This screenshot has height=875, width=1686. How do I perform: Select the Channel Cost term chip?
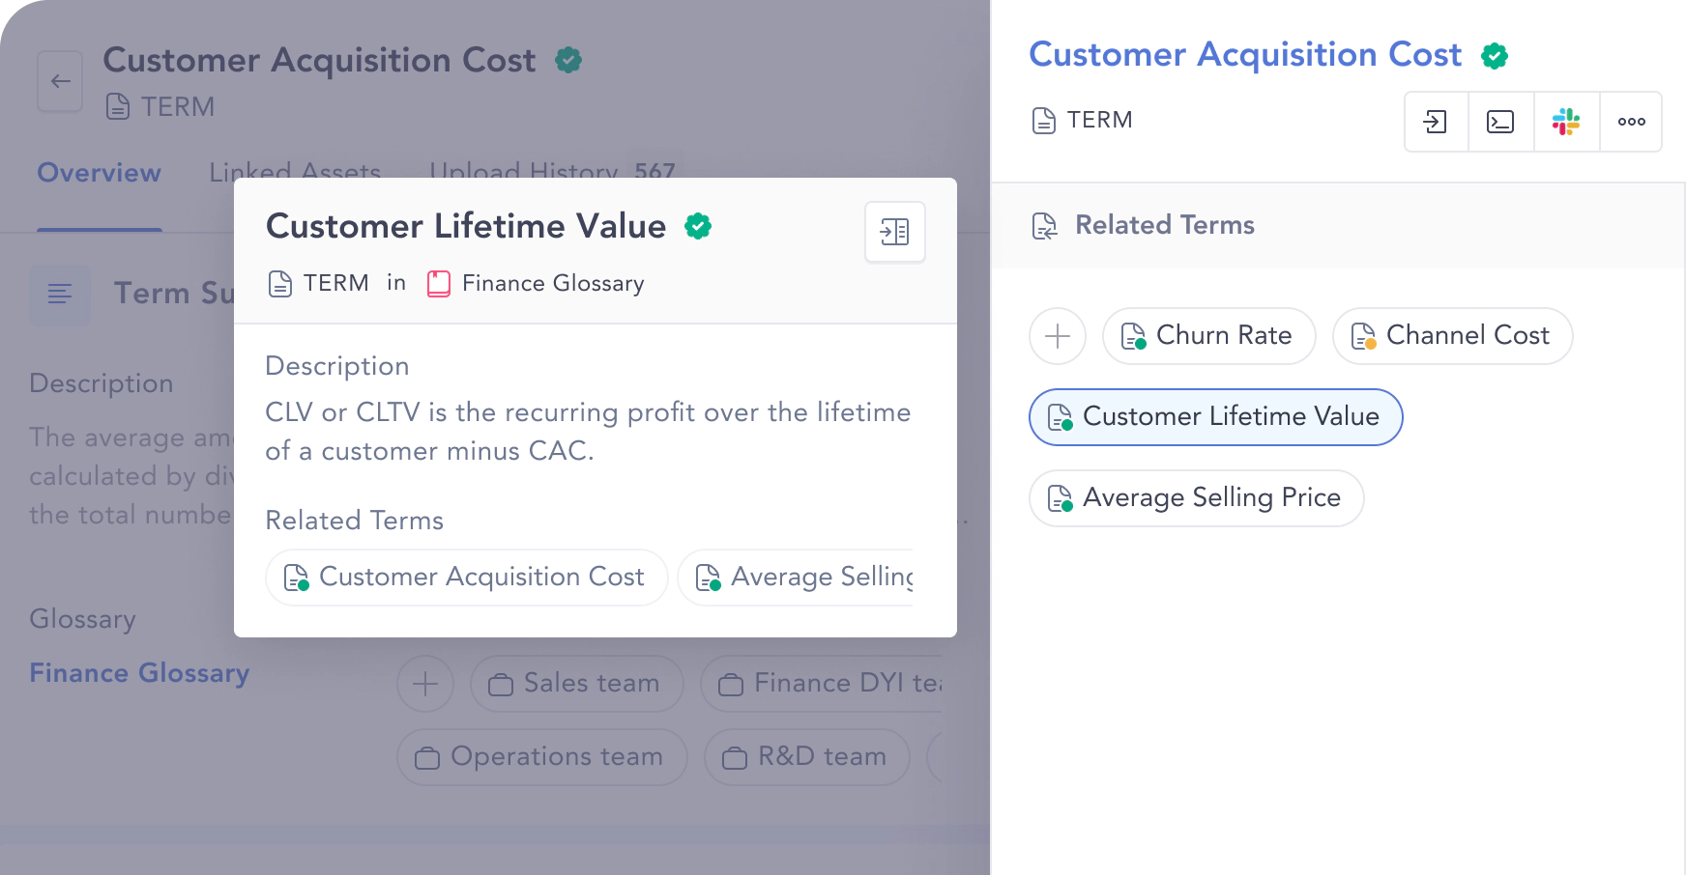pyautogui.click(x=1452, y=336)
